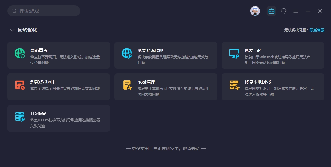Click the host清理 description text
The height and width of the screenshot is (167, 331).
pos(173,91)
